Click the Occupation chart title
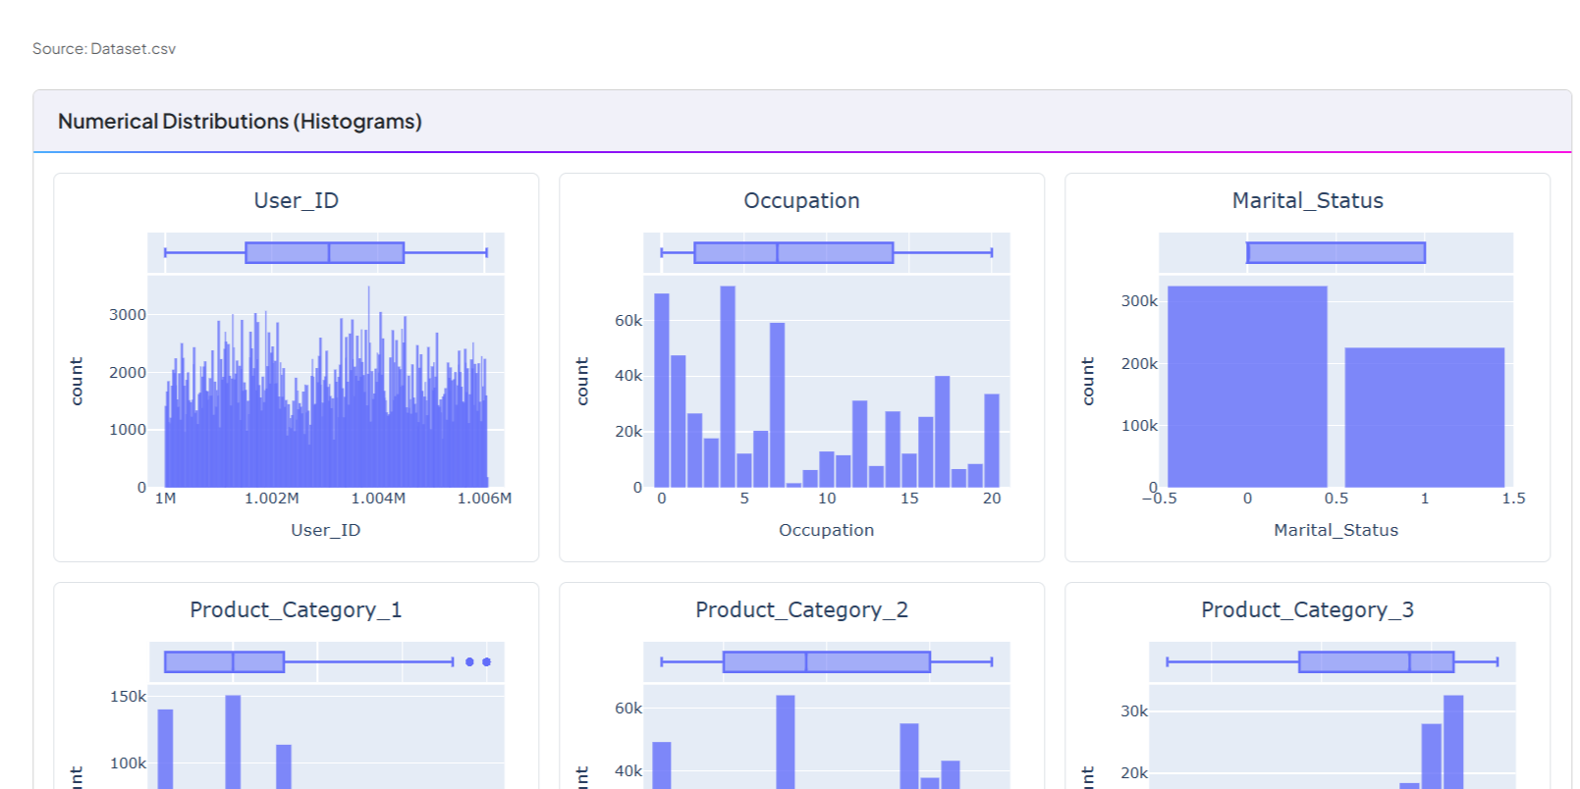This screenshot has width=1580, height=789. pos(801,200)
